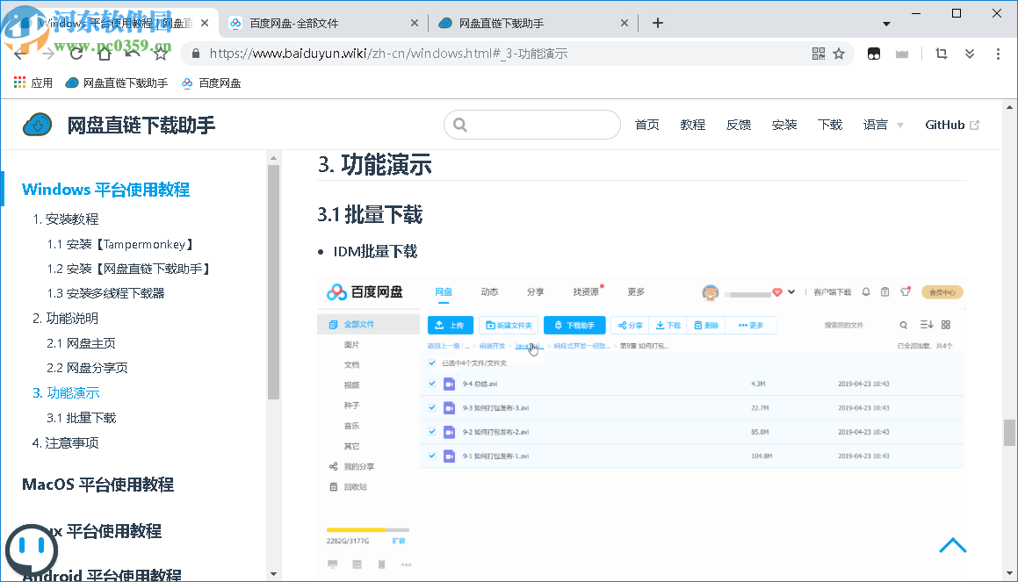Open the screenshot crop tool icon in toolbar
Screen dimensions: 1018x582
(x=941, y=54)
